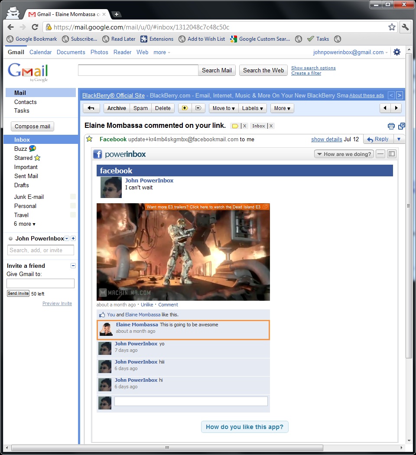Image resolution: width=416 pixels, height=455 pixels.
Task: Collapse the Invite a friend box
Action: (x=73, y=266)
